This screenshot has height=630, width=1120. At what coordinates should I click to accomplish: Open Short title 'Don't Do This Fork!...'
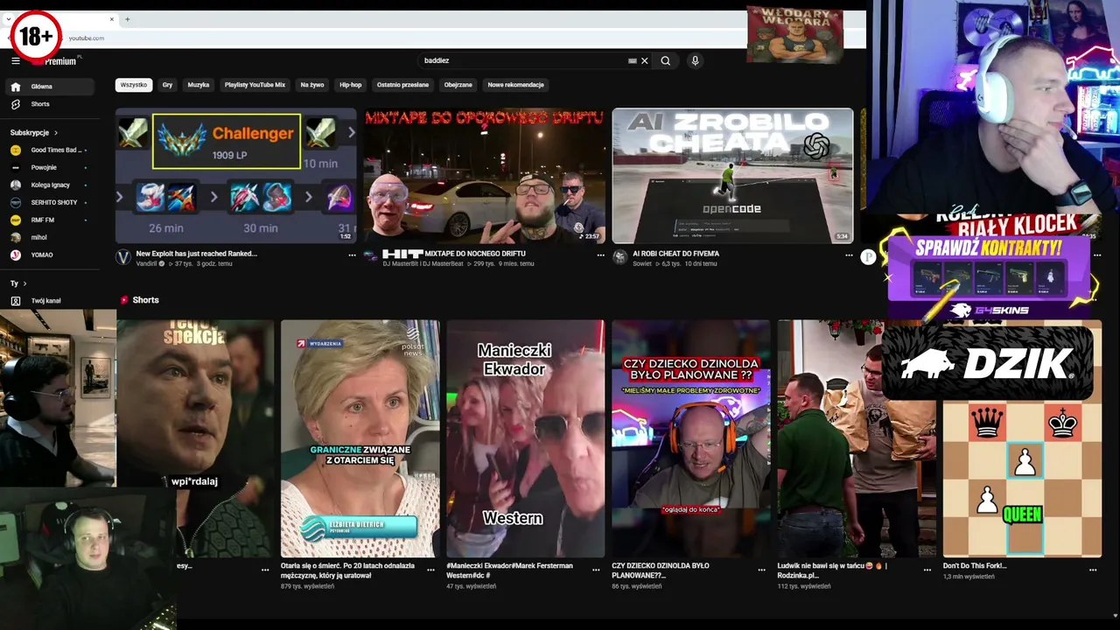[x=975, y=566]
